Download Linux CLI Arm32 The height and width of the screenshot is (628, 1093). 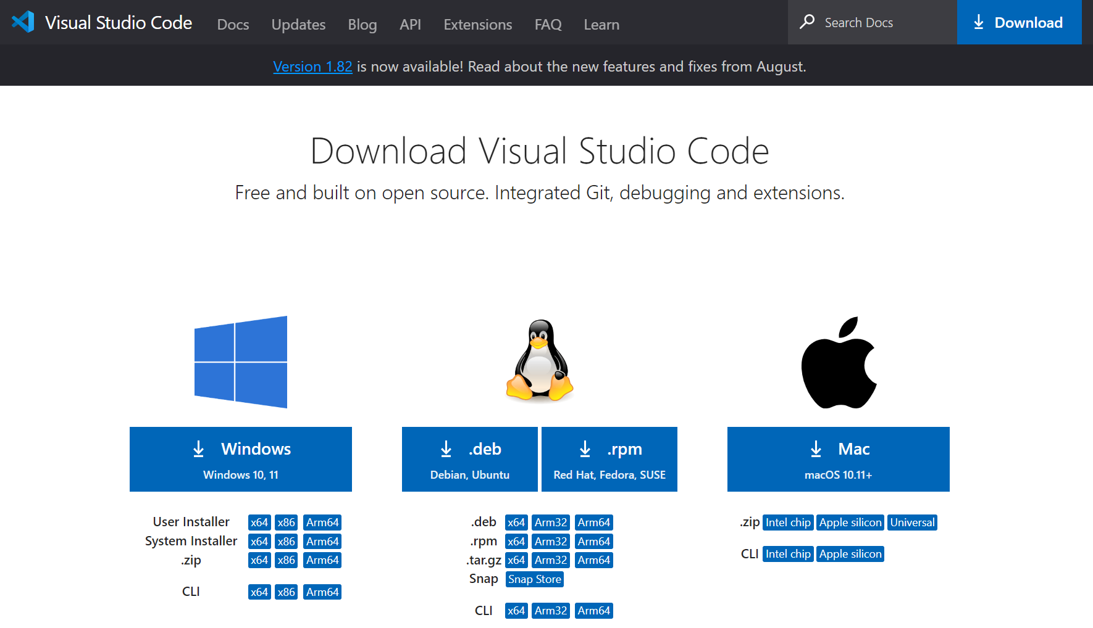click(x=551, y=611)
